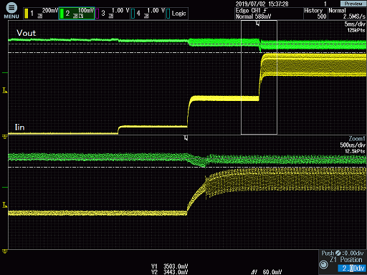Click the green channel 2 color indicator
367x275 pixels.
click(x=62, y=14)
